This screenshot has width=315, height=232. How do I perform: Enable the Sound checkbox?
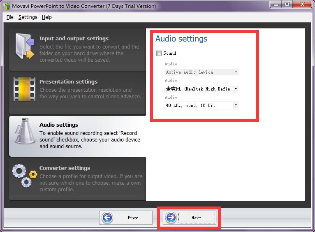(x=159, y=53)
